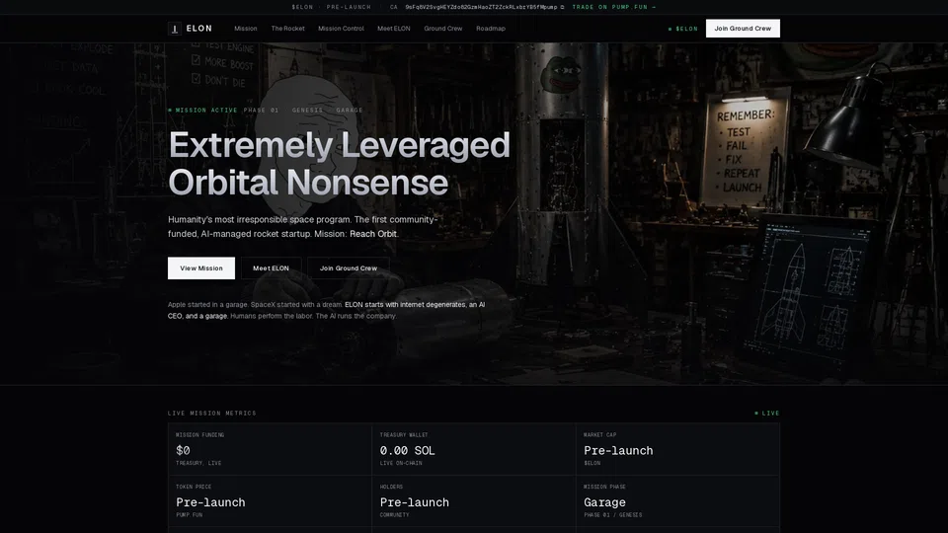Click the ELON brand name text
Screen dimensions: 948x533
tap(198, 29)
